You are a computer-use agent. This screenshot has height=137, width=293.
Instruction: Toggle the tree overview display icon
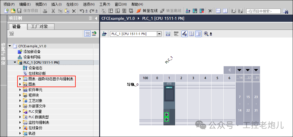(87, 34)
